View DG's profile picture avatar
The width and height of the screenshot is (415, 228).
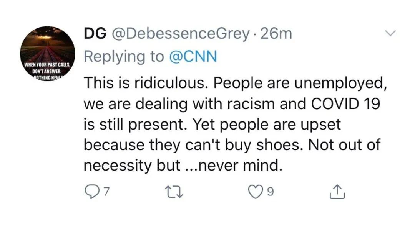coord(47,54)
